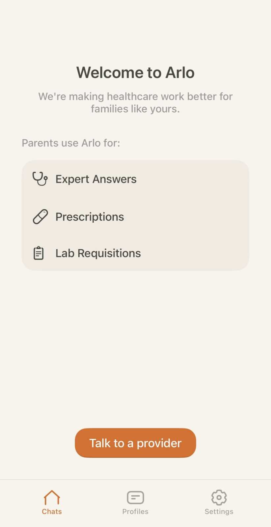This screenshot has width=271, height=527.
Task: Select the Lab Requisitions text
Action: click(98, 253)
